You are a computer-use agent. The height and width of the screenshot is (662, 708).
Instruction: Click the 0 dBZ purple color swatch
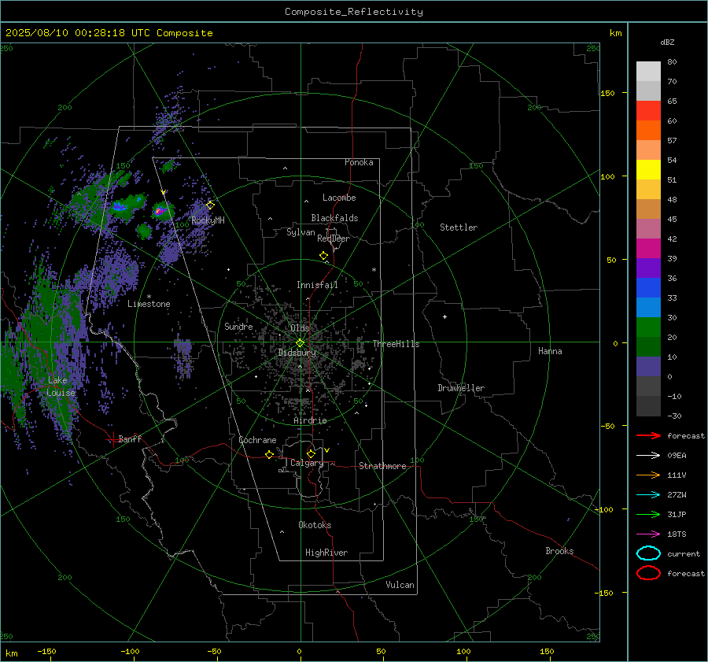click(648, 367)
